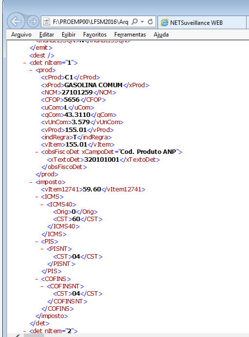Viewport: 249px width, 337px height.
Task: Collapse the obsFiscoDet element node
Action: (36, 152)
